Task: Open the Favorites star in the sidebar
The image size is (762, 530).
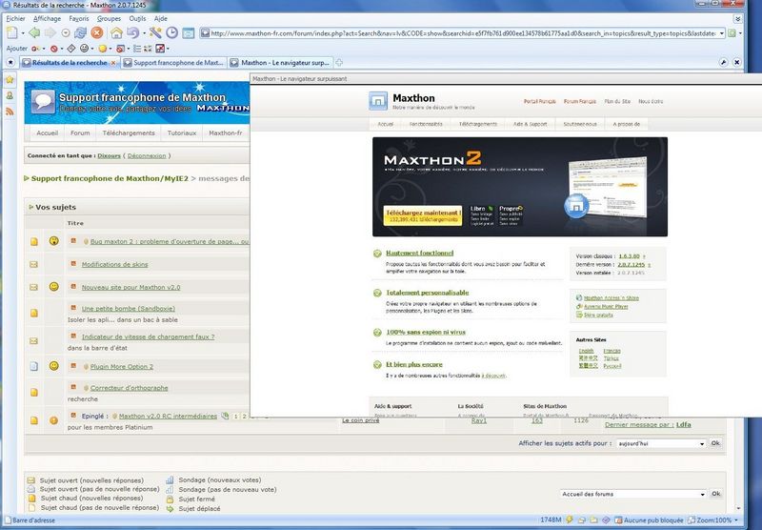Action: point(10,80)
